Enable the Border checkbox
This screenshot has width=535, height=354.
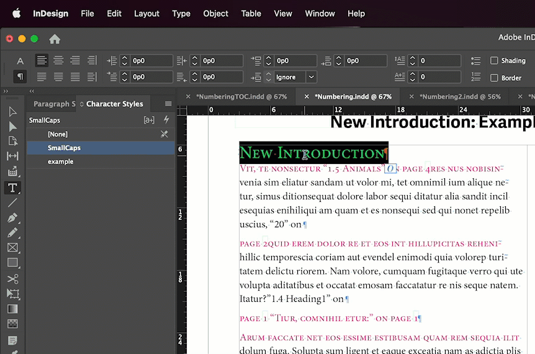click(494, 78)
